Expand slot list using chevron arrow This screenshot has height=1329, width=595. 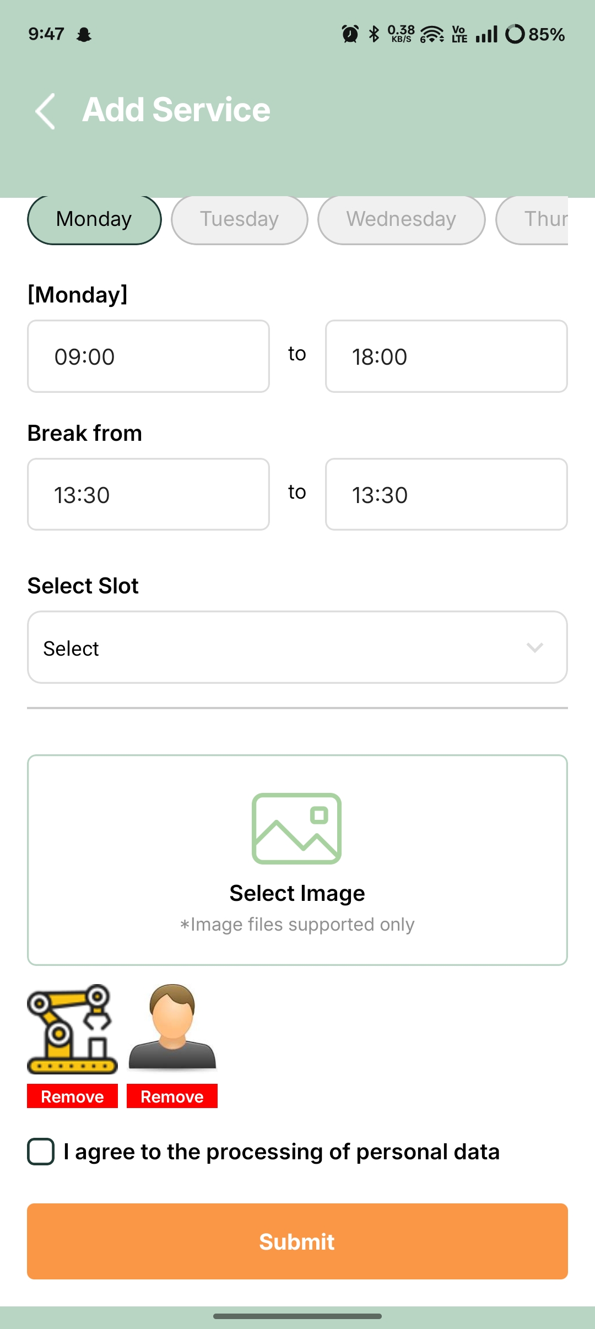click(x=534, y=647)
